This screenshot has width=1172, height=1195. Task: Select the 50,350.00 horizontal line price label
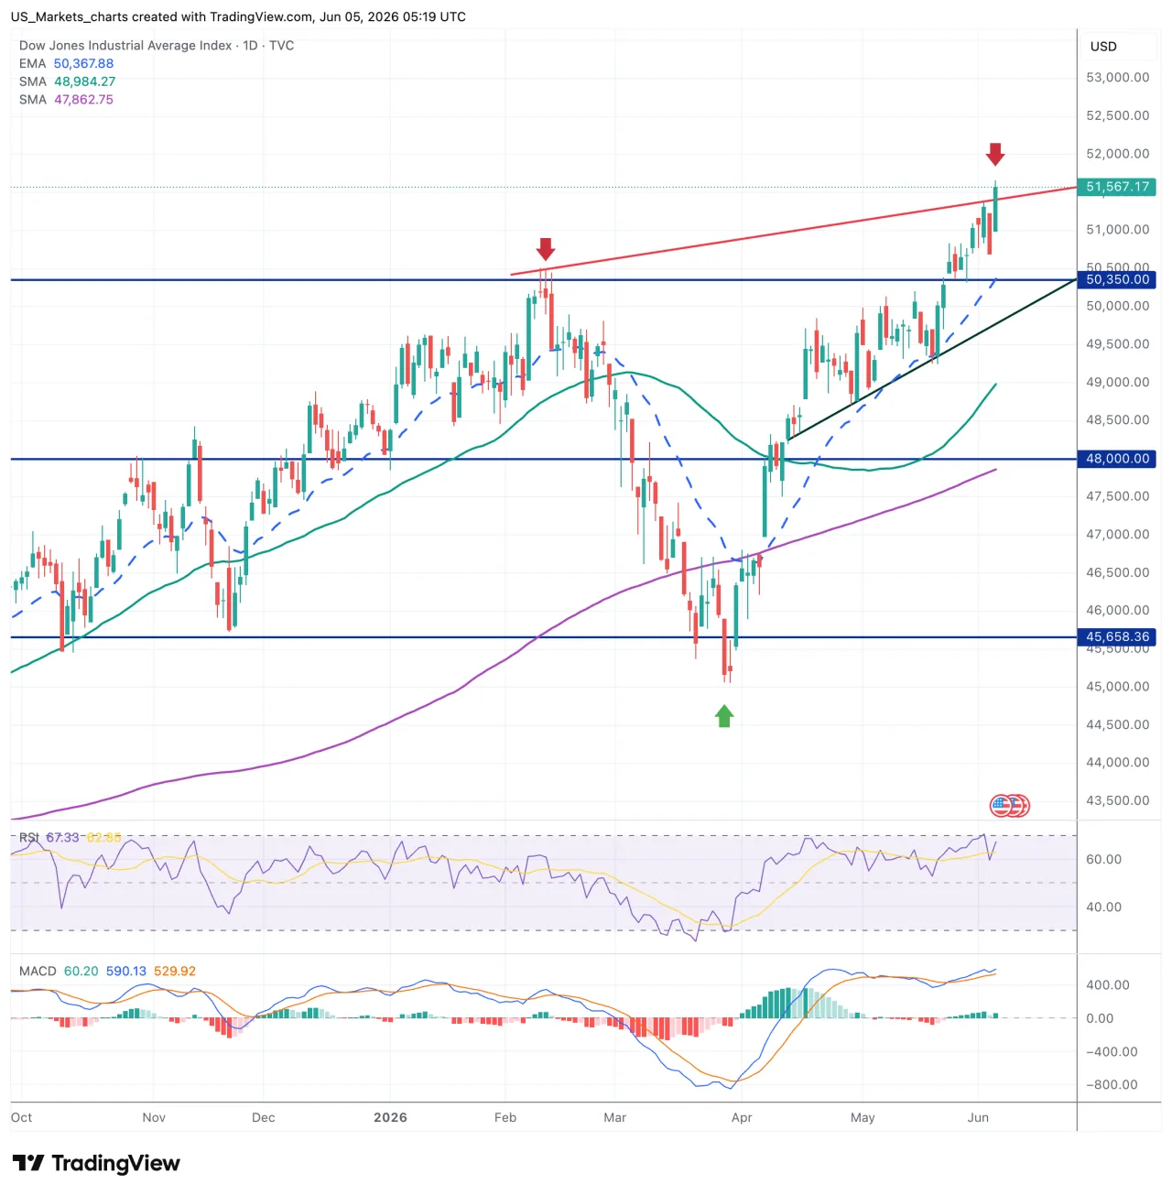pyautogui.click(x=1117, y=280)
